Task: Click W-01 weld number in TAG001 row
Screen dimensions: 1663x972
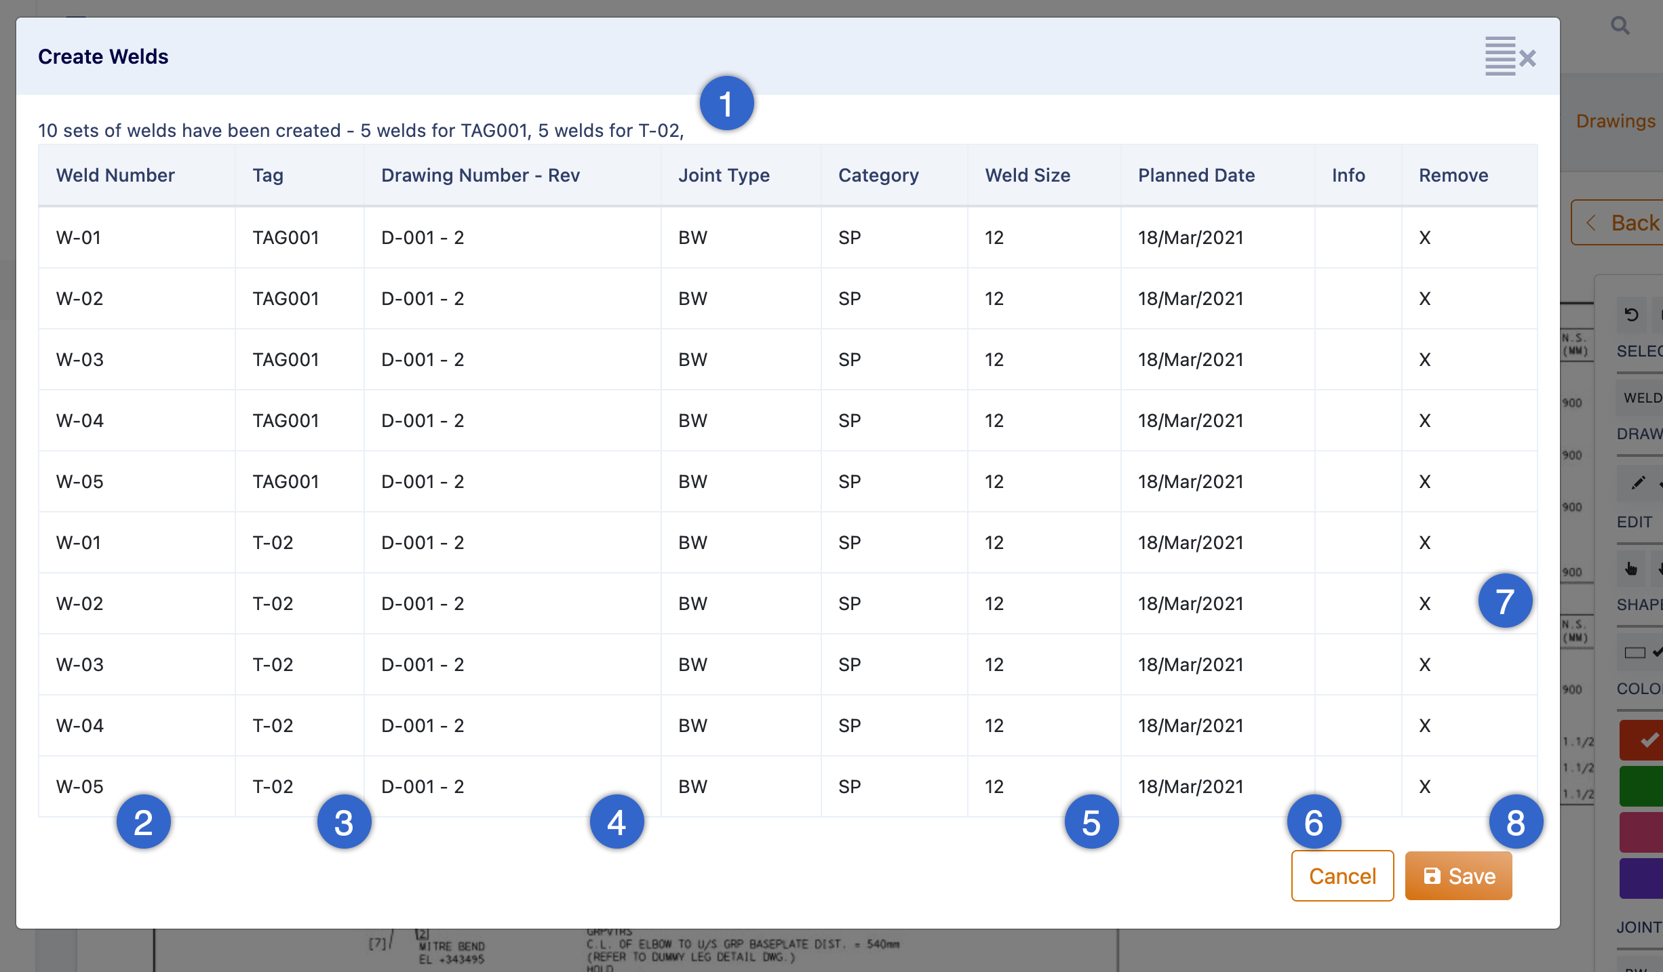Action: click(79, 238)
